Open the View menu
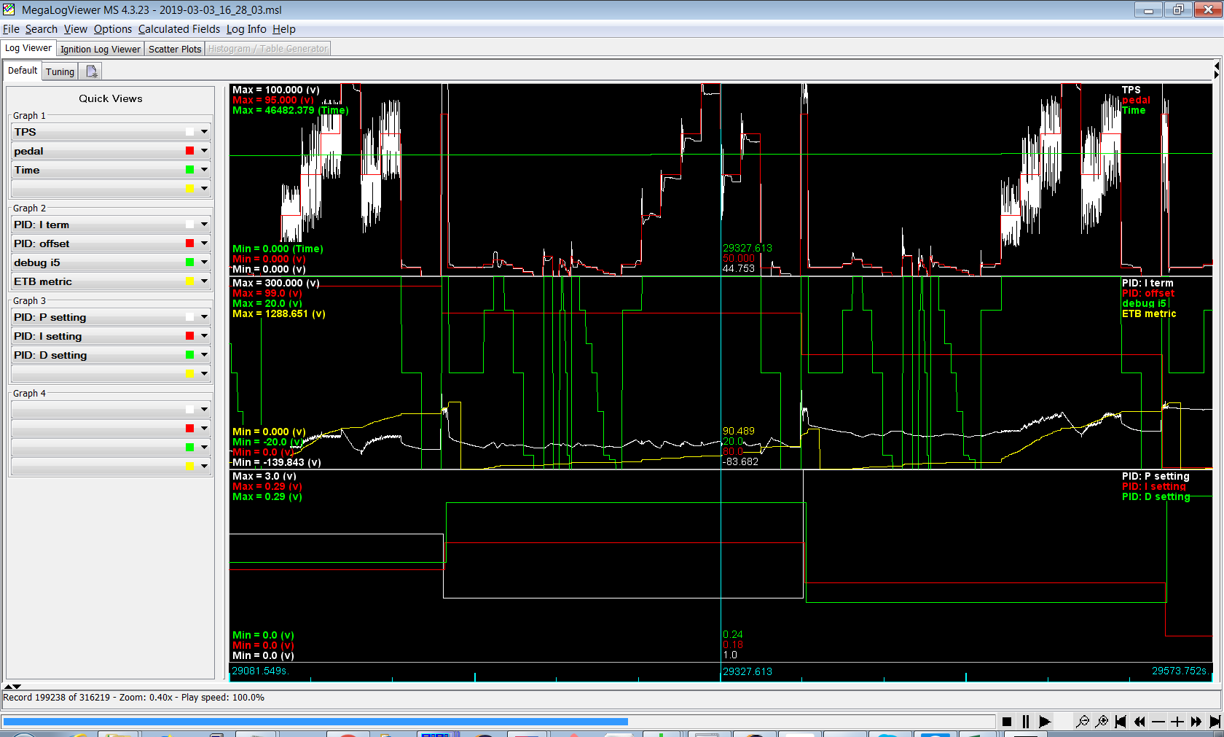 point(75,29)
